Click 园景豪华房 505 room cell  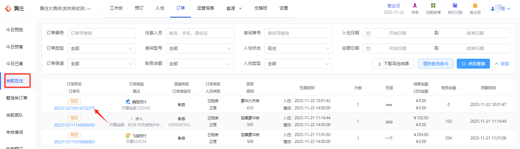click(x=250, y=121)
